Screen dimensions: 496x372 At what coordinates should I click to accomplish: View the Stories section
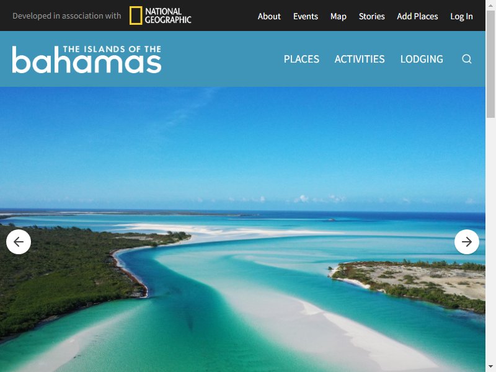point(371,16)
